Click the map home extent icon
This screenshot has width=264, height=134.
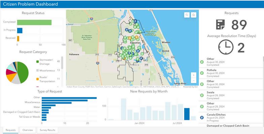tap(194, 15)
